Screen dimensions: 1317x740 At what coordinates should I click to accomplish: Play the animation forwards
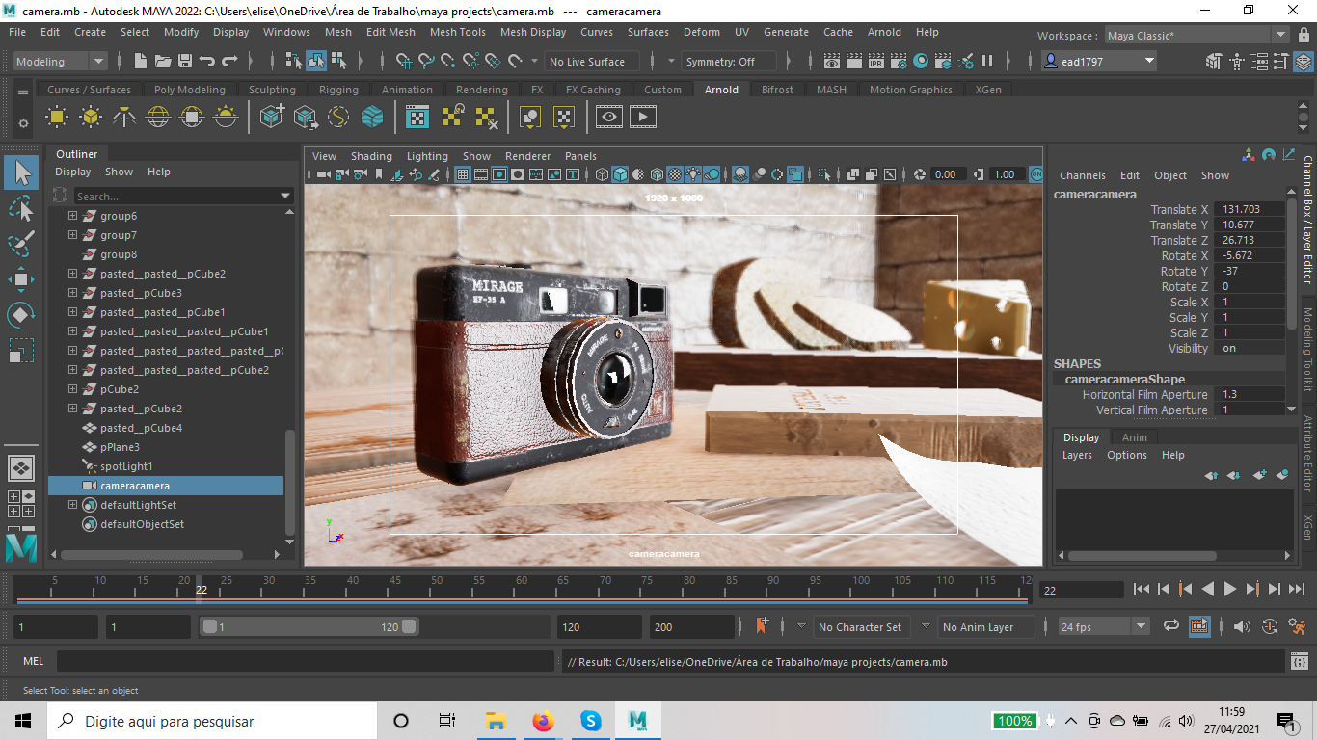(x=1230, y=589)
